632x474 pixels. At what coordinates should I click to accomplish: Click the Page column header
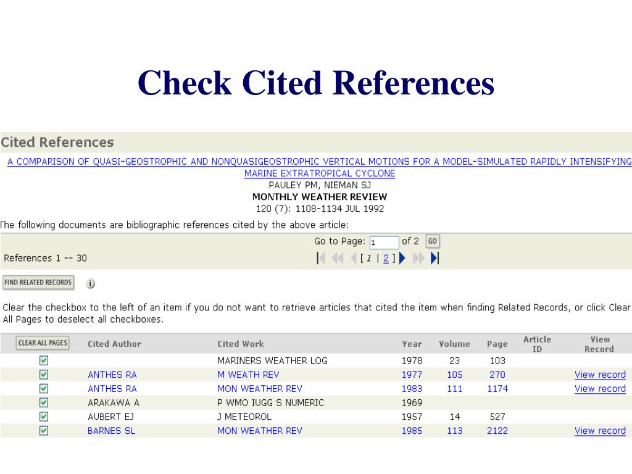click(x=497, y=344)
